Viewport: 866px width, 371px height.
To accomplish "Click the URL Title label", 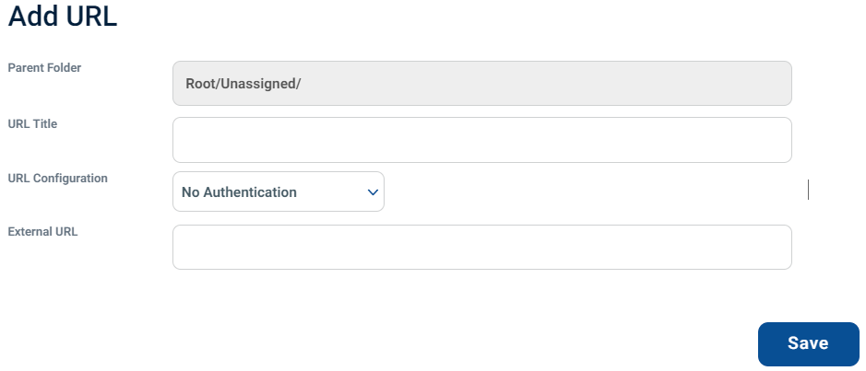I will pos(32,124).
